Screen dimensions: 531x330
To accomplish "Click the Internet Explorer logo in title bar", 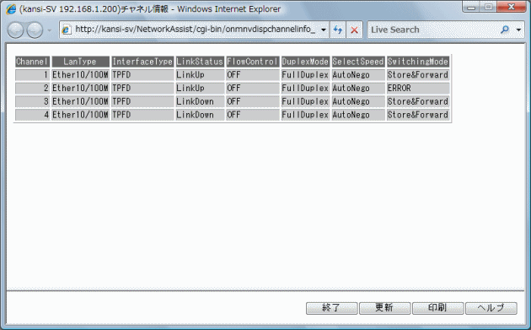I will point(11,8).
